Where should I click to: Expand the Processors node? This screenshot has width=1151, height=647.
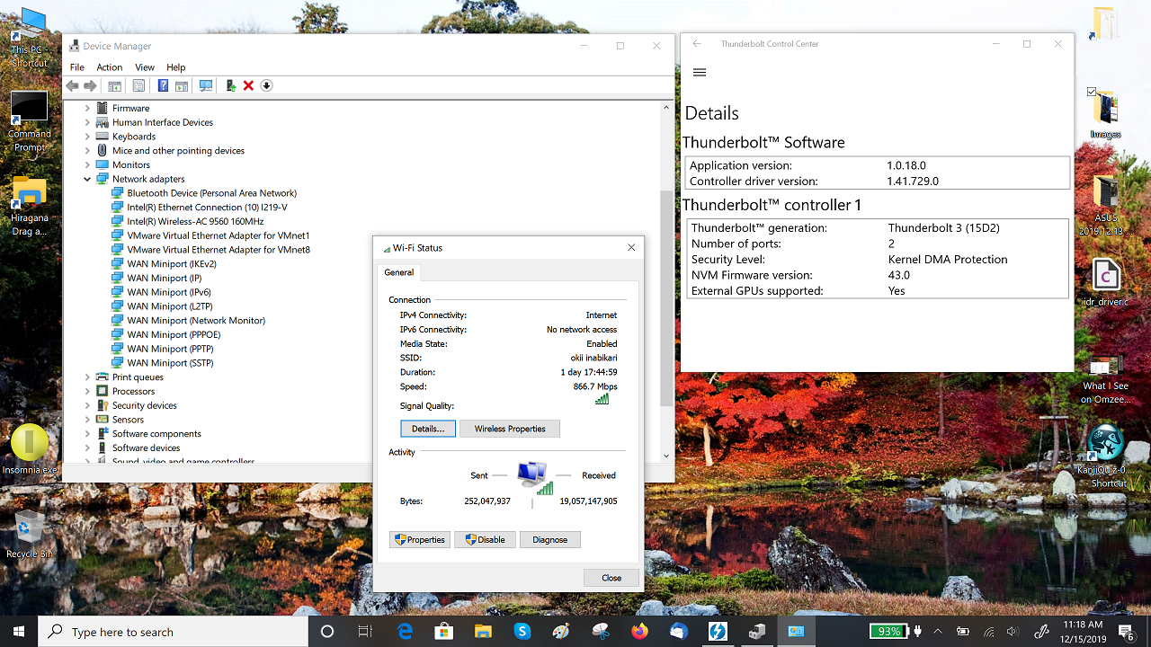[x=87, y=391]
